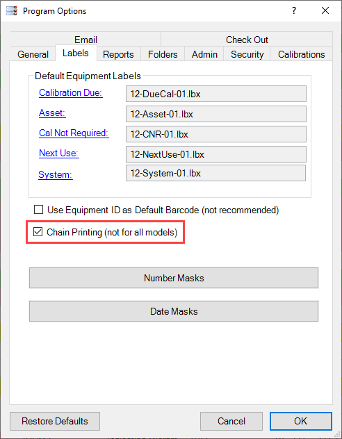The height and width of the screenshot is (439, 342).
Task: Open the Date Masks settings
Action: (x=174, y=311)
